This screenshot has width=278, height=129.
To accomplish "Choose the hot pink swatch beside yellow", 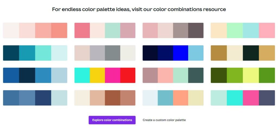I will [x=113, y=75].
